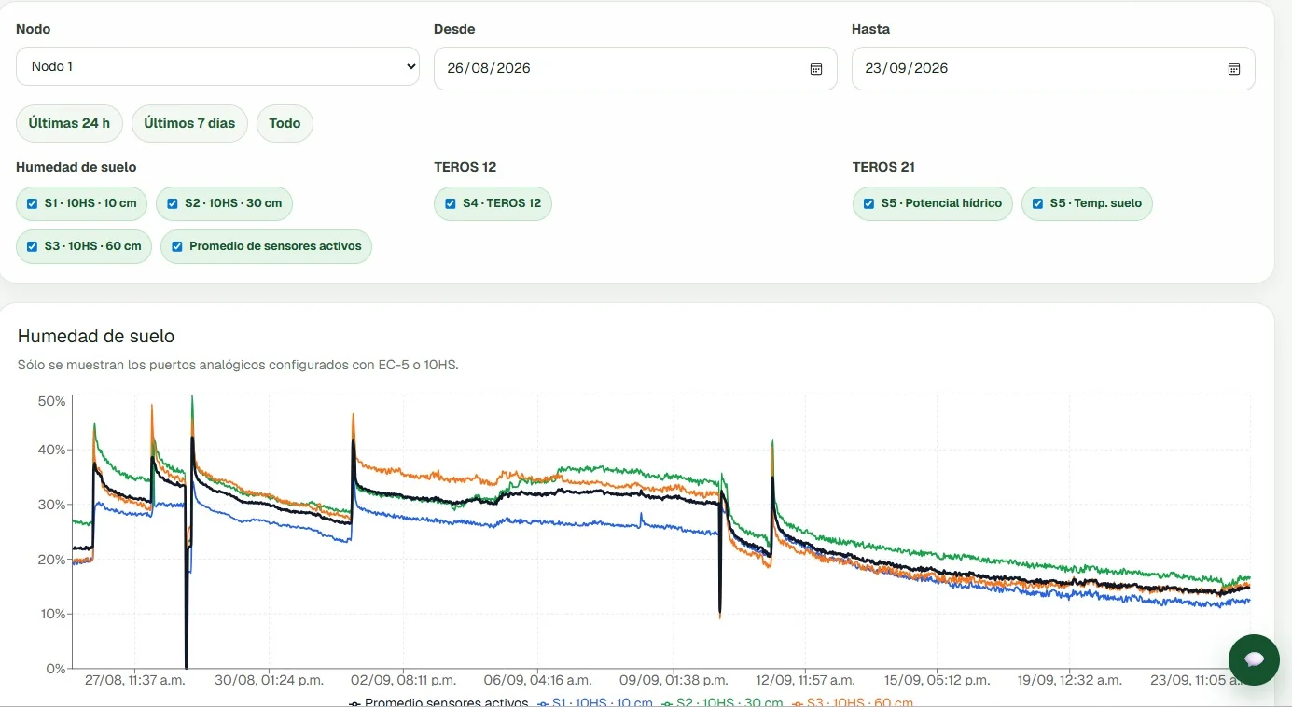Click the 40% y-axis label
1292x707 pixels.
[x=51, y=450]
